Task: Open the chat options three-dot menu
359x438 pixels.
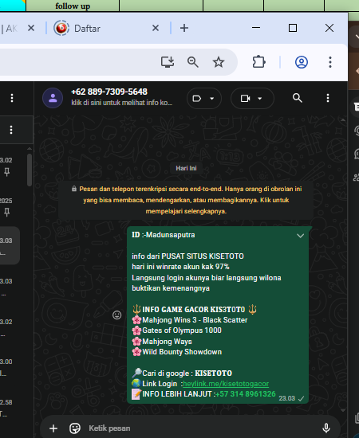Action: 328,98
